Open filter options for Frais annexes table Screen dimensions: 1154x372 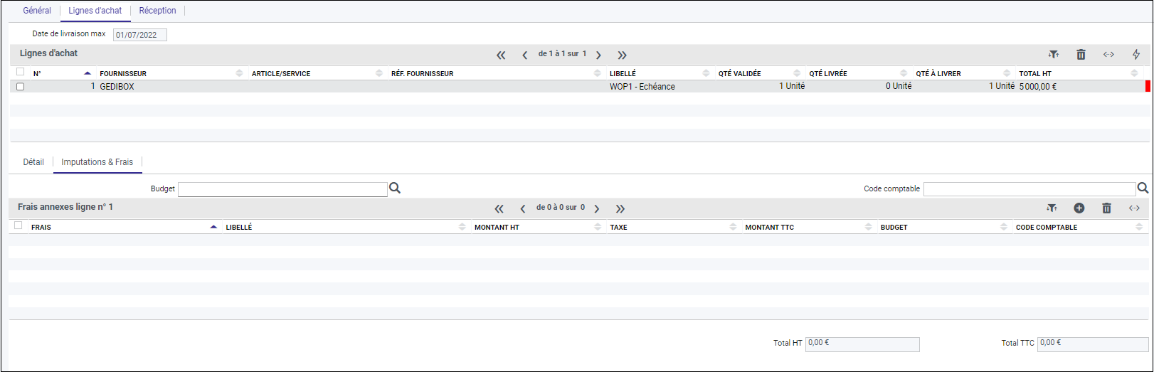1052,208
